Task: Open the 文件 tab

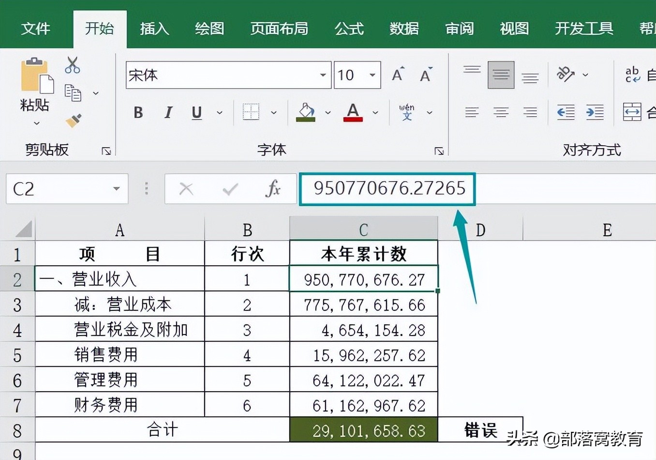Action: point(36,29)
